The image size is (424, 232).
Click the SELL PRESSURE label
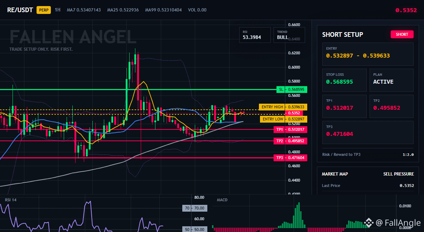click(399, 174)
